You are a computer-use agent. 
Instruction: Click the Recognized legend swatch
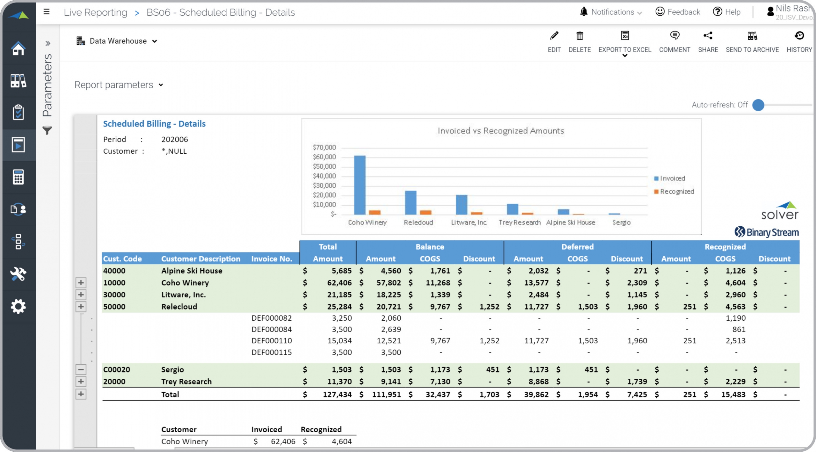pos(656,192)
